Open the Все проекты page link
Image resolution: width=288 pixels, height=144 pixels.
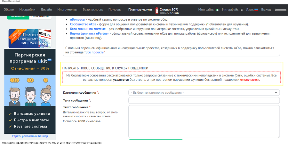(95, 52)
